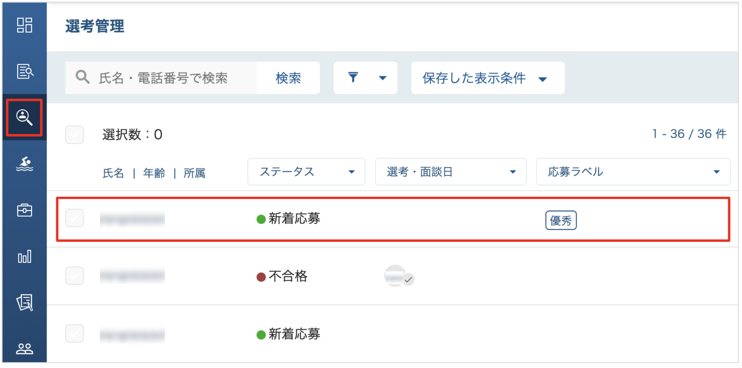The height and width of the screenshot is (368, 742).
Task: Expand the 選考・面談日 dropdown
Action: pyautogui.click(x=451, y=172)
